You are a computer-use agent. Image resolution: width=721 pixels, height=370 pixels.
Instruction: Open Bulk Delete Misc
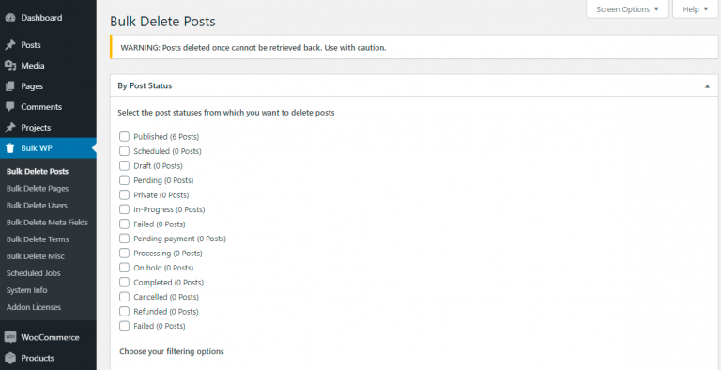click(x=36, y=256)
